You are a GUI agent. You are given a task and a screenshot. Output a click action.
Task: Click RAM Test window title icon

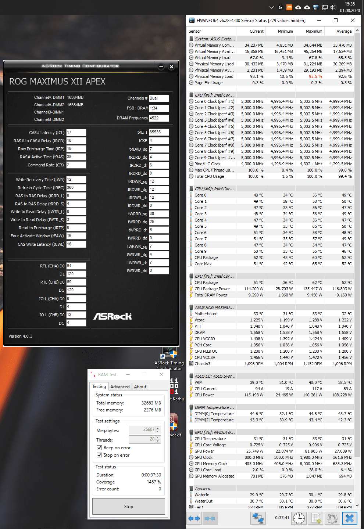93,374
